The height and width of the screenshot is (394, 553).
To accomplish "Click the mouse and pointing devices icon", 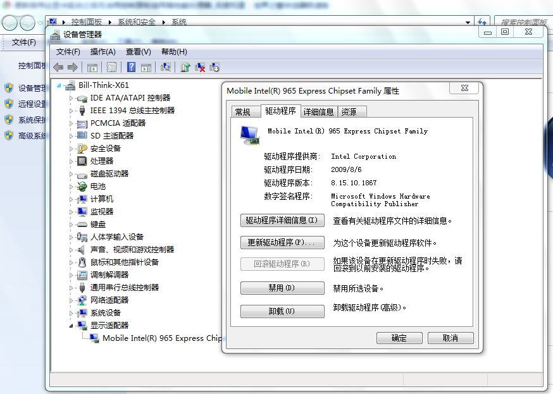I will 82,262.
